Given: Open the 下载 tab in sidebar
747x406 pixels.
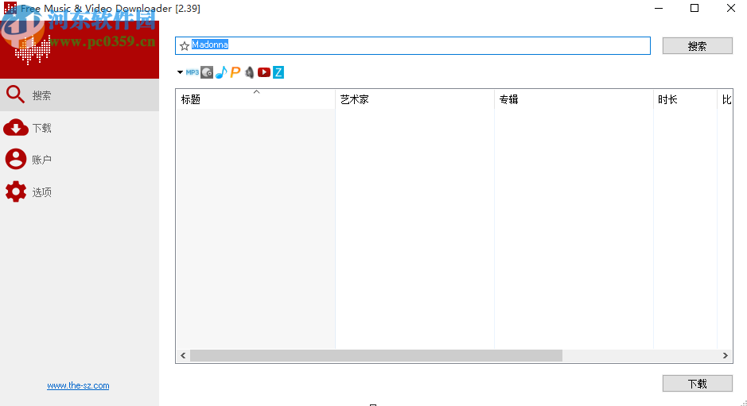Looking at the screenshot, I should coord(80,128).
